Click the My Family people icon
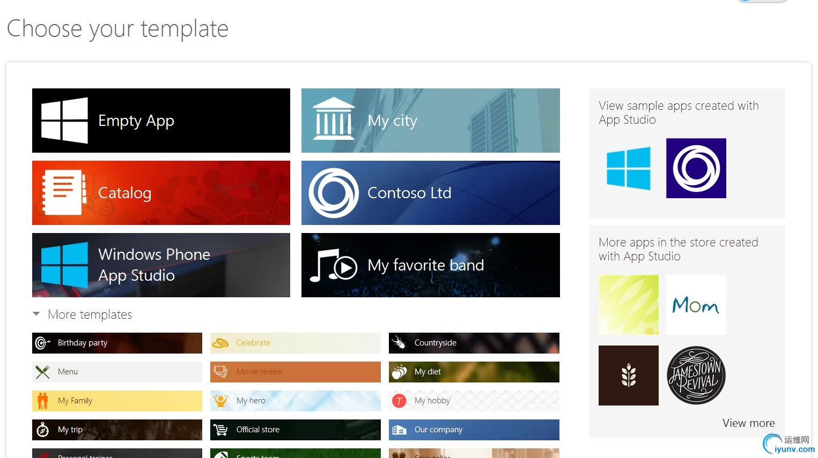This screenshot has width=818, height=458. point(43,401)
